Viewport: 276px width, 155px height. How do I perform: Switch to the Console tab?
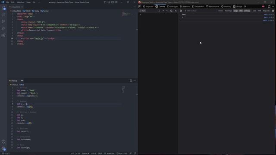(x=160, y=6)
